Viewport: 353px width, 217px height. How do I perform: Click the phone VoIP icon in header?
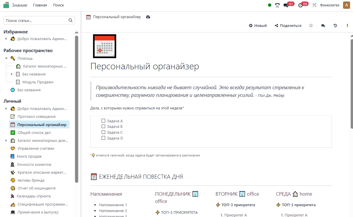(277, 5)
